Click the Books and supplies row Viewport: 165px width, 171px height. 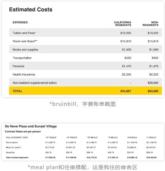coord(86,49)
